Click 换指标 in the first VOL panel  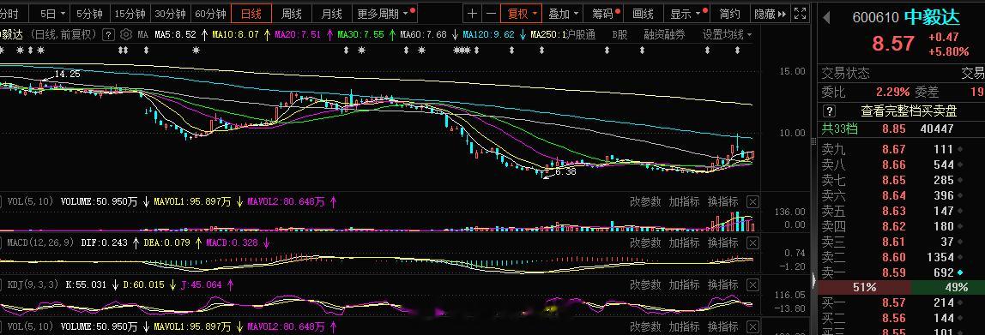tap(722, 201)
